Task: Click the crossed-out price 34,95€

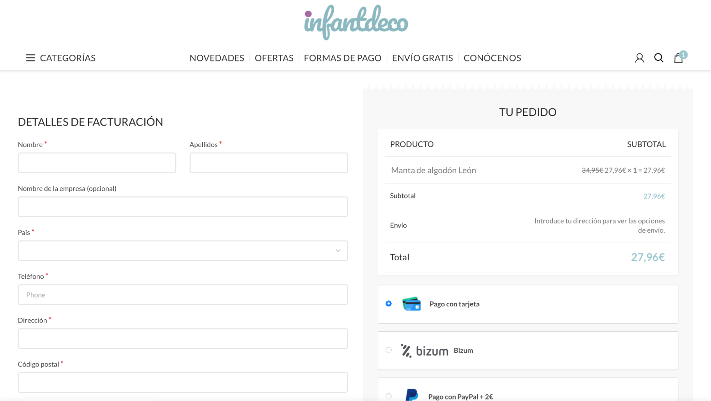Action: pyautogui.click(x=592, y=170)
